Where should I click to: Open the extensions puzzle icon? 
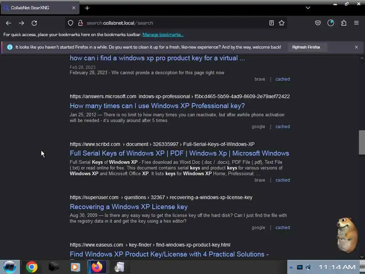click(344, 23)
